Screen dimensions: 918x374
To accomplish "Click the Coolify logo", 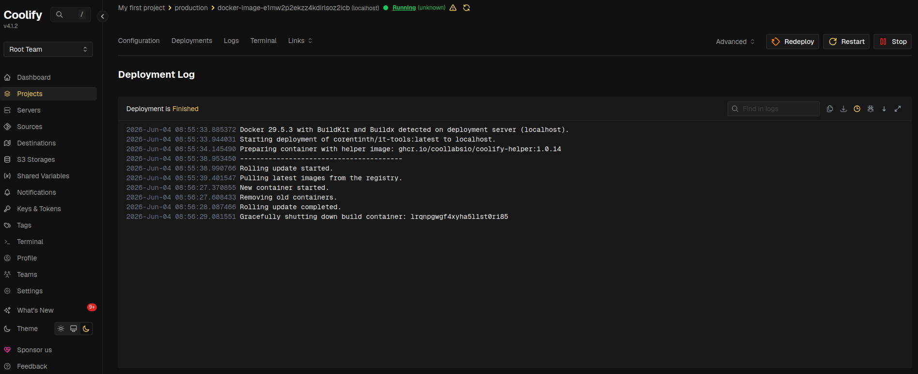I will 23,15.
